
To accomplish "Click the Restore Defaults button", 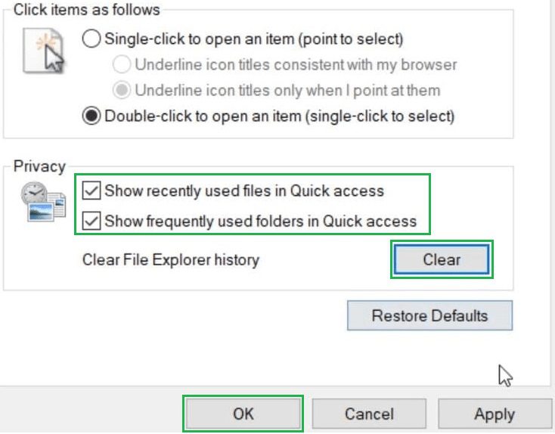I will point(429,315).
